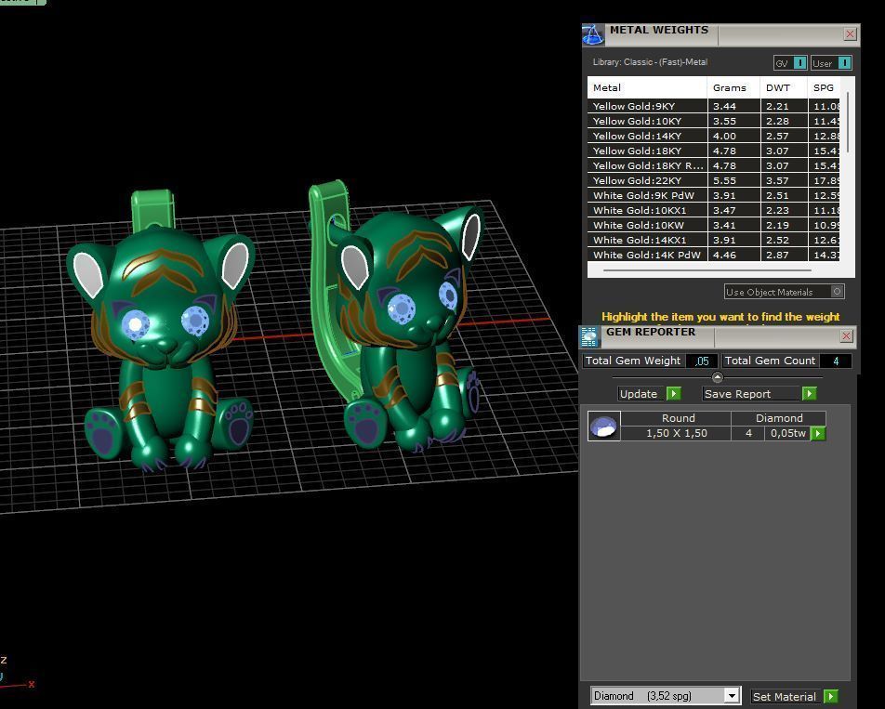Select the White Gold:14K PdW row

[x=713, y=255]
